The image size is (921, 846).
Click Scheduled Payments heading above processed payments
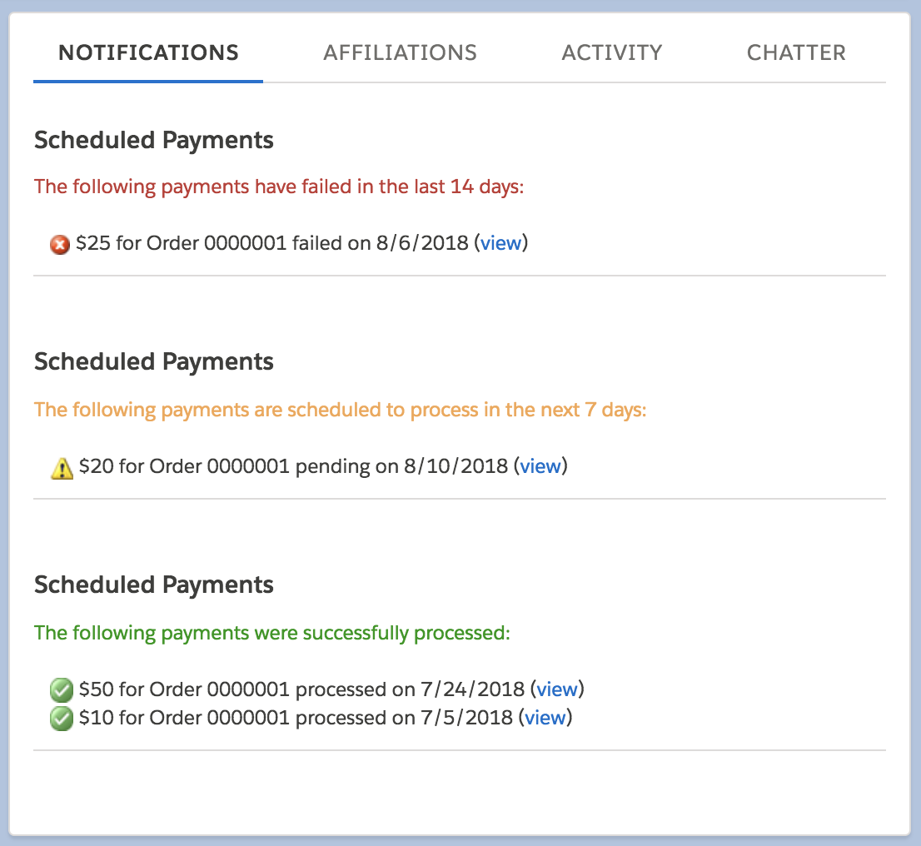[x=153, y=585]
